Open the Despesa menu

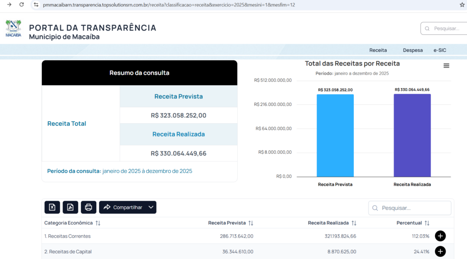click(x=412, y=50)
